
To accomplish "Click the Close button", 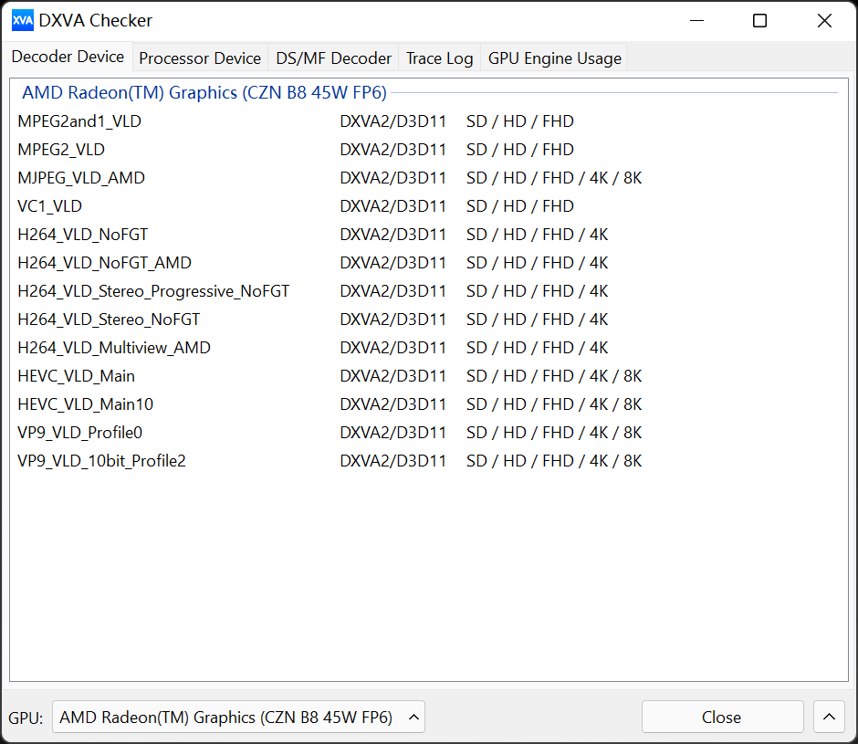I will 721,718.
